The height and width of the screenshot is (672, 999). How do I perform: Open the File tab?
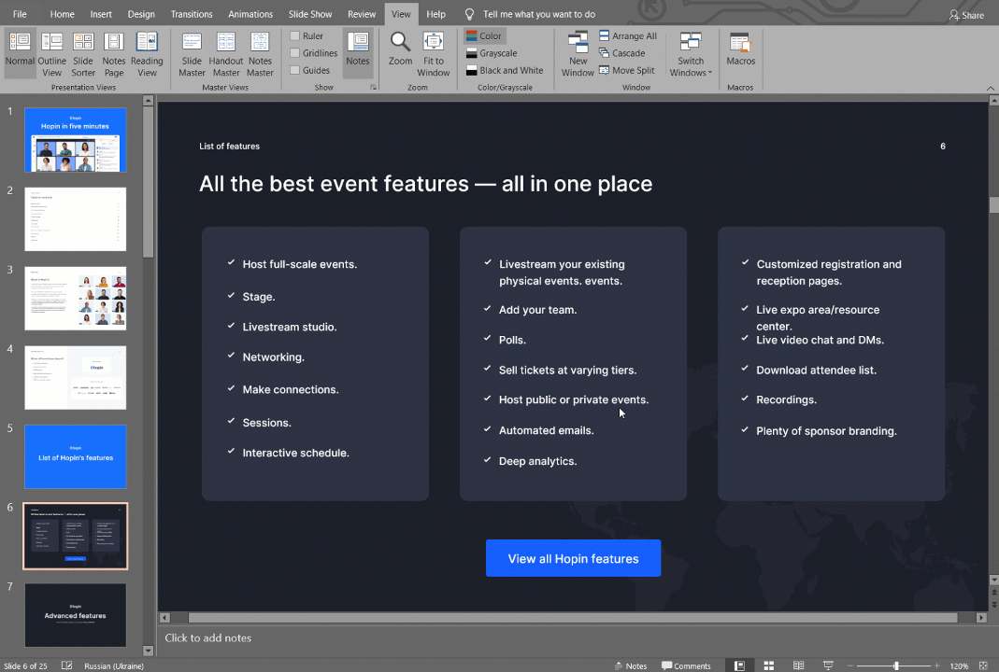20,14
